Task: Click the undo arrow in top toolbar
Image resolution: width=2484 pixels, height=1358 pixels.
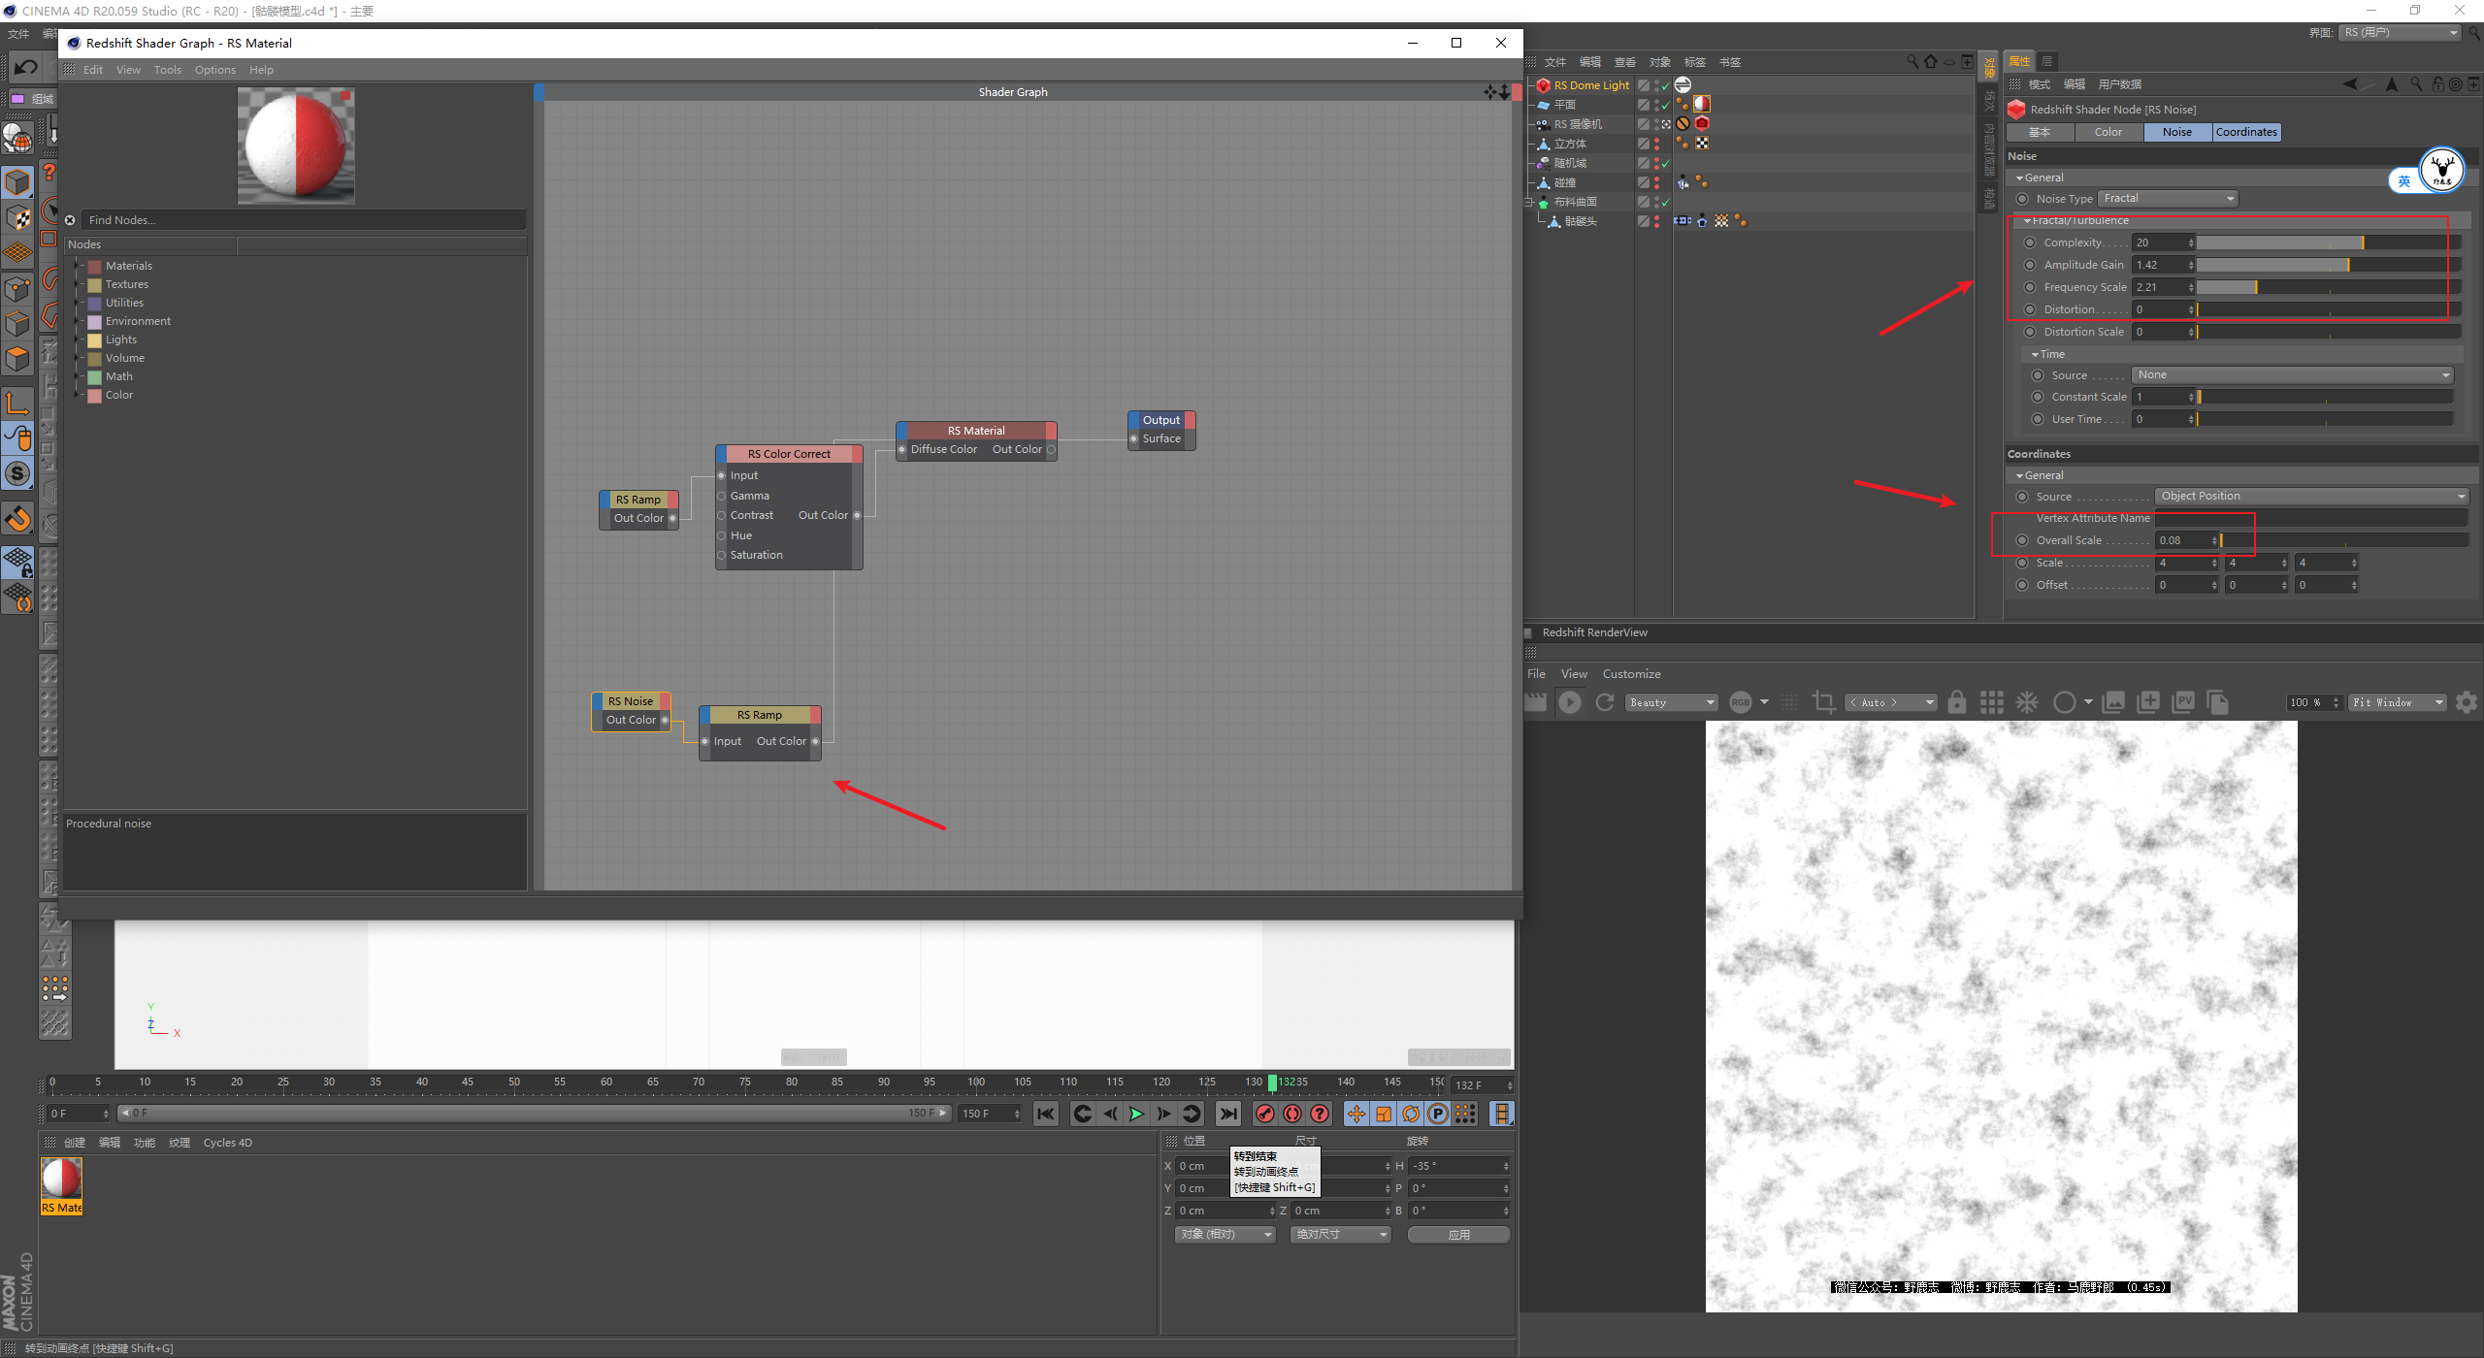Action: click(x=26, y=67)
